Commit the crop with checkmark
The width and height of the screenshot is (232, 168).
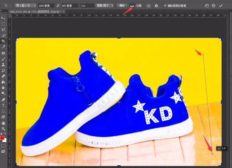221,6
